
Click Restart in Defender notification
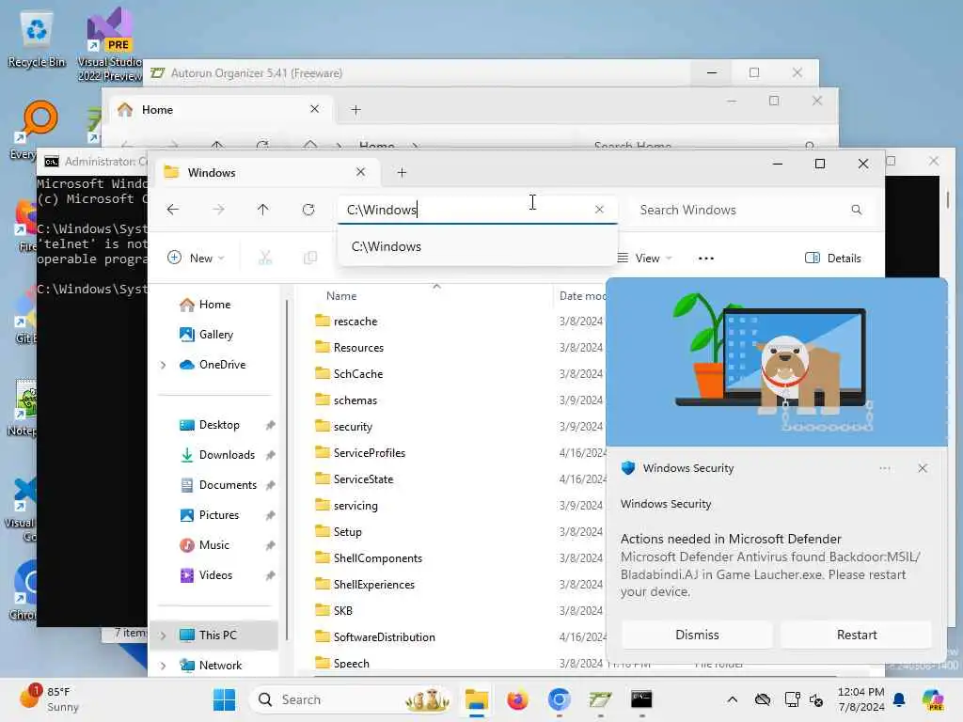pyautogui.click(x=857, y=635)
